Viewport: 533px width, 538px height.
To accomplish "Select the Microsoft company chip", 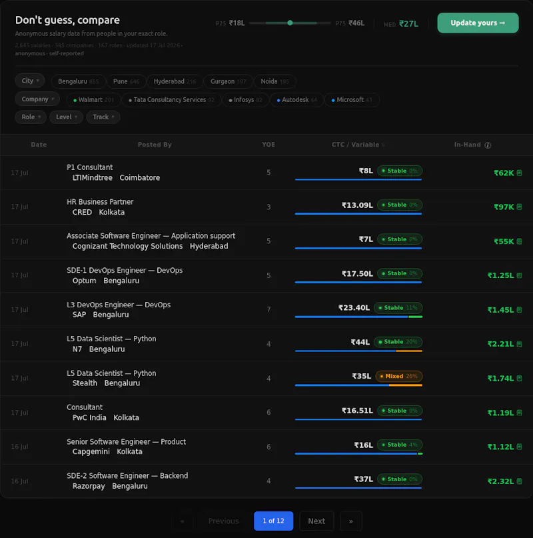I will tap(352, 100).
